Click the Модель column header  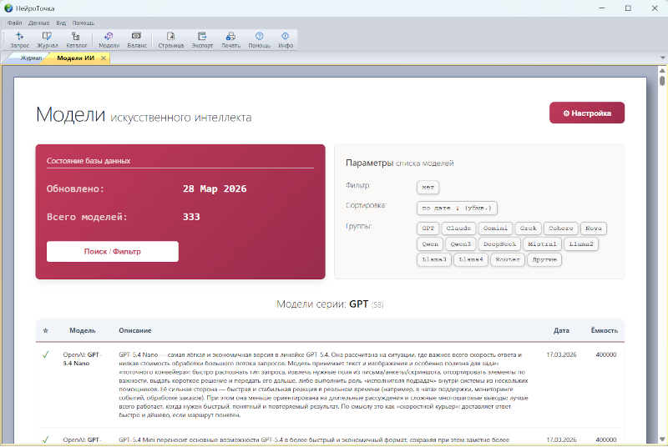(x=82, y=330)
